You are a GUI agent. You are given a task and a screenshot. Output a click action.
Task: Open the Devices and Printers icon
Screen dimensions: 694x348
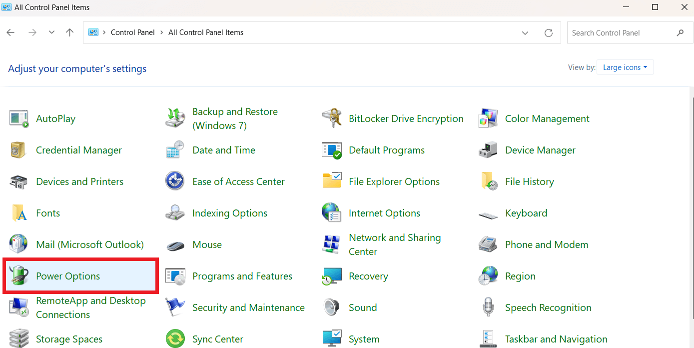coord(19,181)
